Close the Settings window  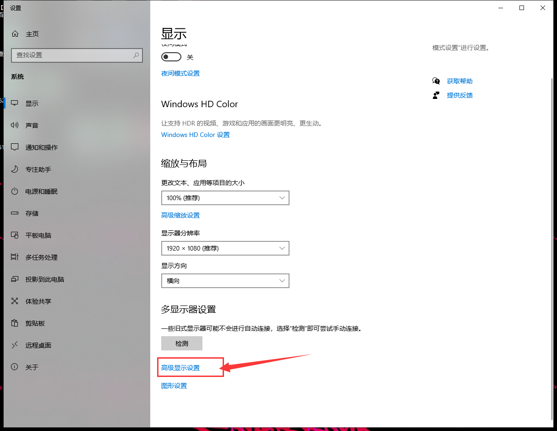click(x=543, y=8)
